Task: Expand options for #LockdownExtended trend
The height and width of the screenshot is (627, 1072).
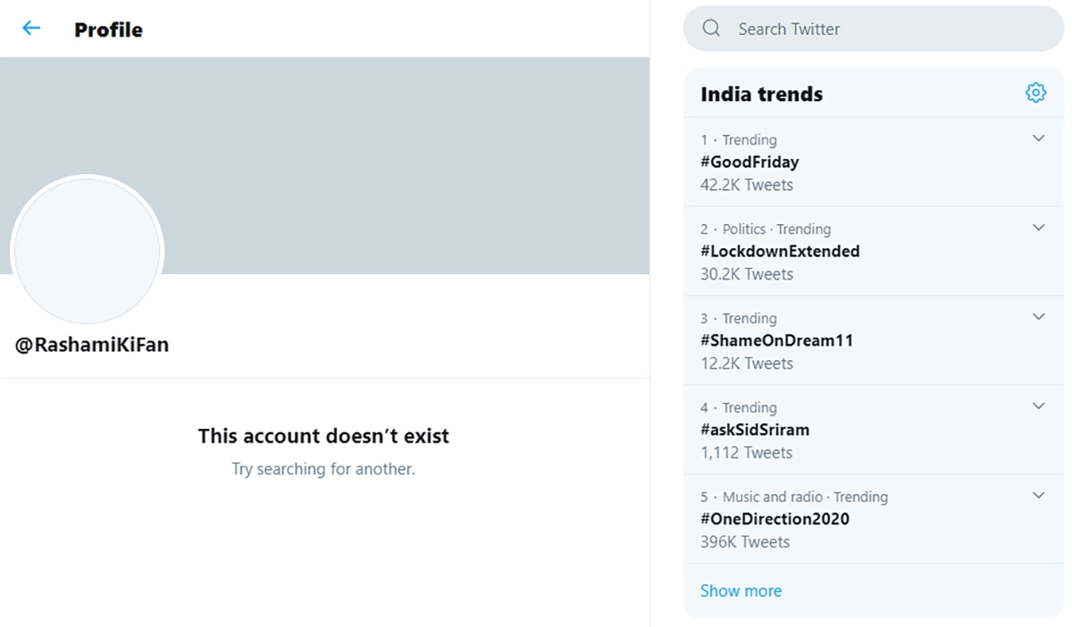Action: pos(1038,228)
